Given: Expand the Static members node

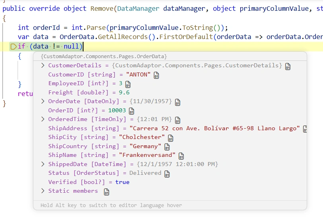Looking at the screenshot, I should click(43, 191).
